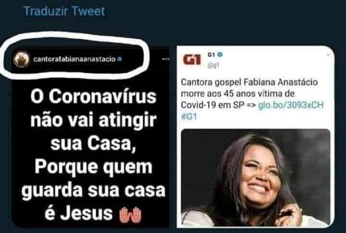
Task: Open the cantorafabianaanastacio username
Action: pos(75,59)
